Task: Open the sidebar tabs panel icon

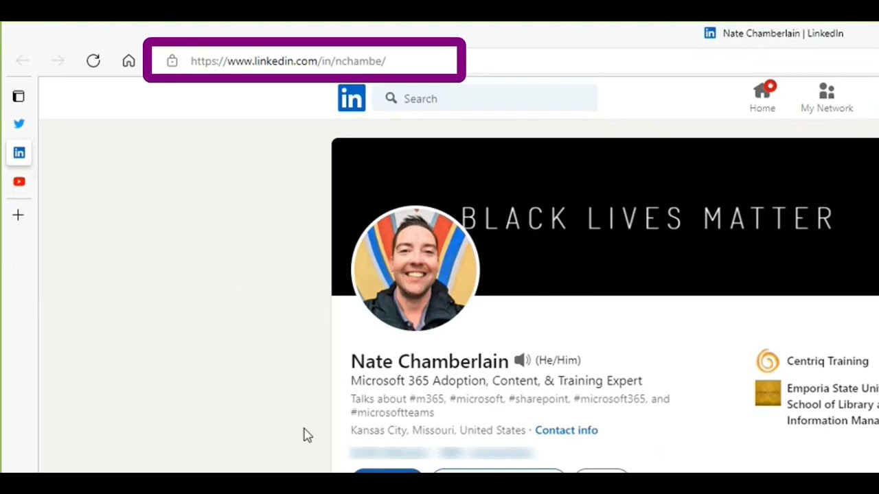Action: point(19,96)
